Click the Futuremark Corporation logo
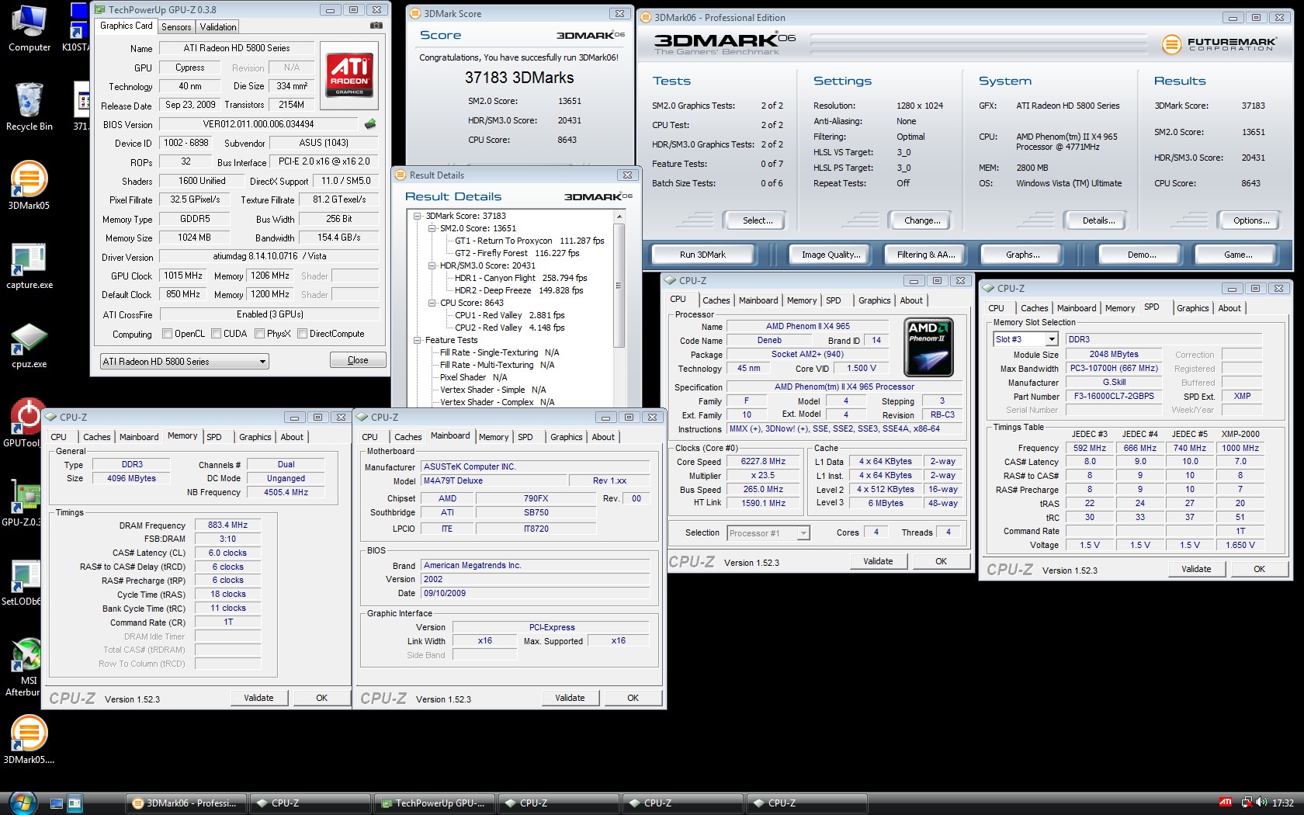Image resolution: width=1304 pixels, height=815 pixels. (1219, 44)
